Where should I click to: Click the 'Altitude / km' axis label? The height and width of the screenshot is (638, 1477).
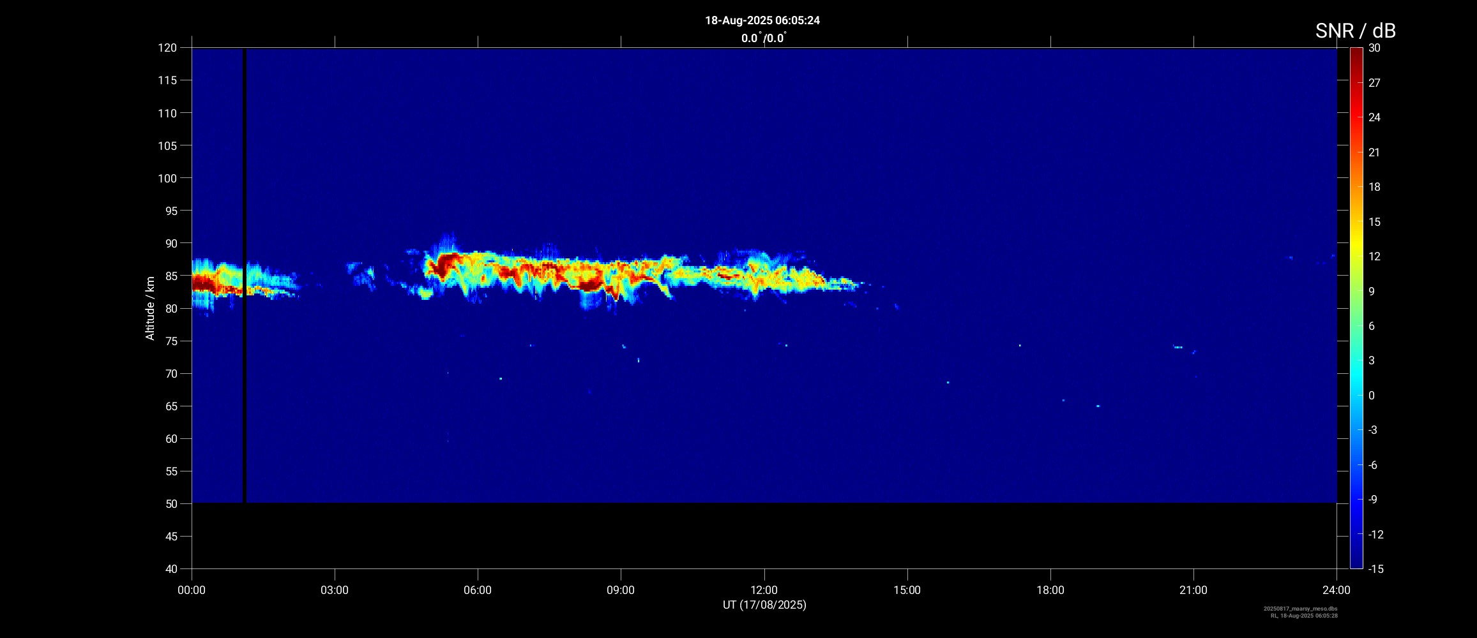[150, 308]
